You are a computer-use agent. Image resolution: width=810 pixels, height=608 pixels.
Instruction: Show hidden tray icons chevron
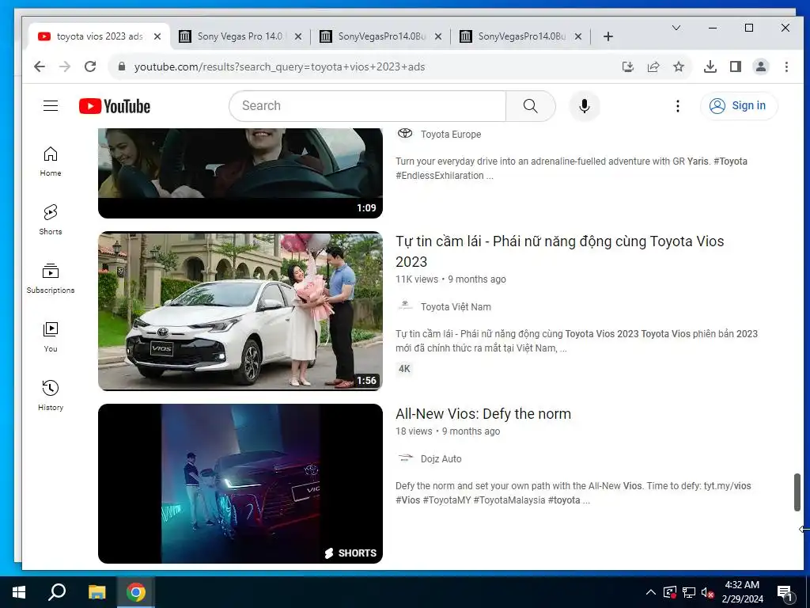[650, 592]
